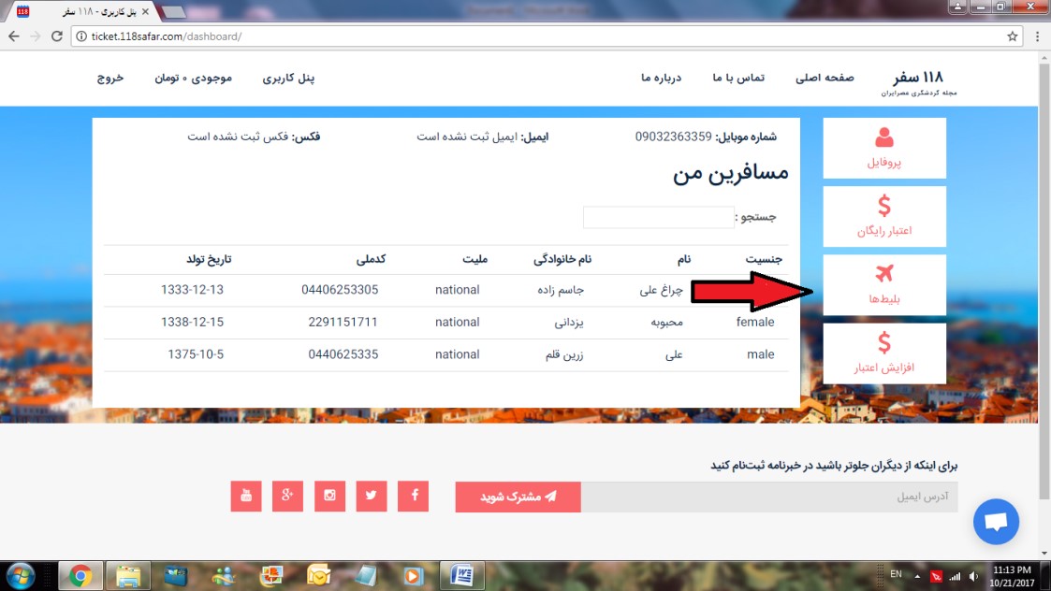Viewport: 1051px width, 591px height.
Task: Visit the Facebook social icon
Action: coord(414,497)
